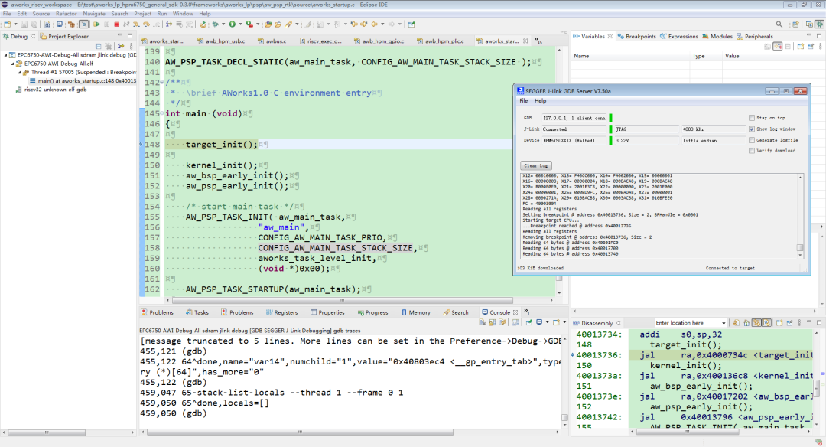Switch to the Breakpoints tab

click(x=641, y=36)
